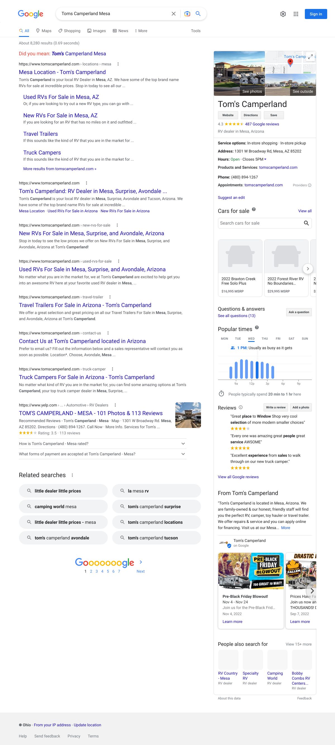Open the More search filter menu
335x745 pixels.
(x=141, y=31)
